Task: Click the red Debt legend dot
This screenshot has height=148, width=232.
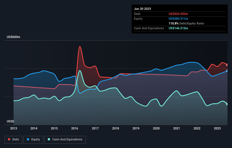Action: click(x=9, y=139)
